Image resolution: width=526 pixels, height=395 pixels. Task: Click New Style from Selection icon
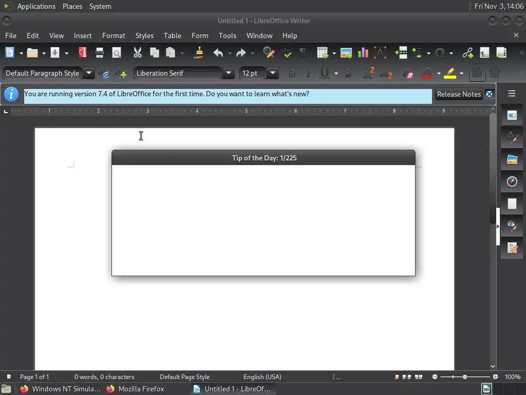click(121, 73)
